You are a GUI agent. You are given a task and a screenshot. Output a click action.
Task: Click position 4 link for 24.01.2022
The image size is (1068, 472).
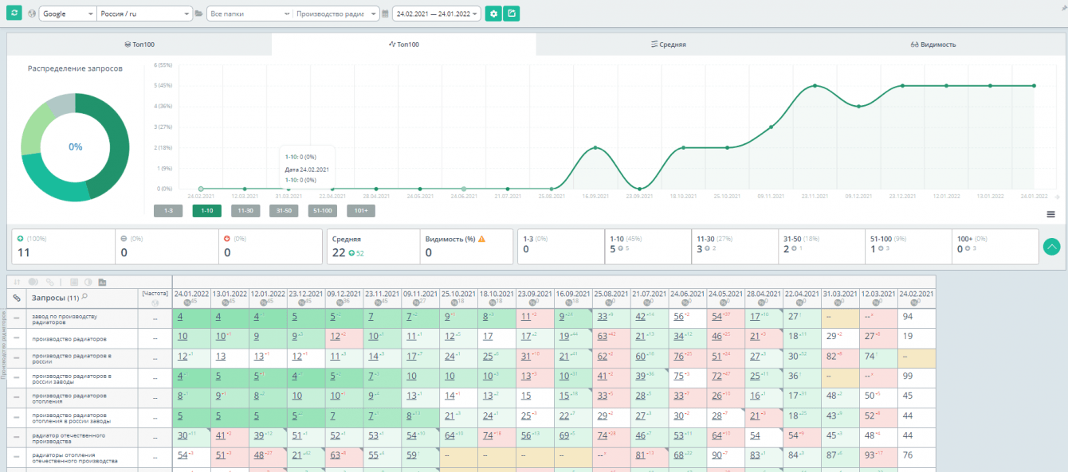(x=180, y=317)
